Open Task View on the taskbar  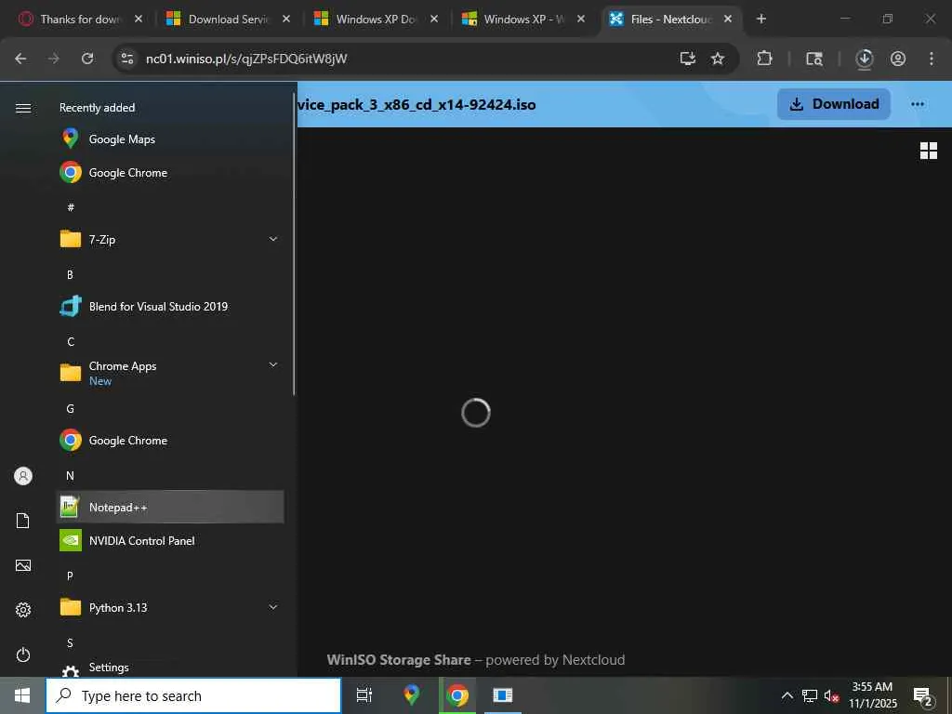364,695
